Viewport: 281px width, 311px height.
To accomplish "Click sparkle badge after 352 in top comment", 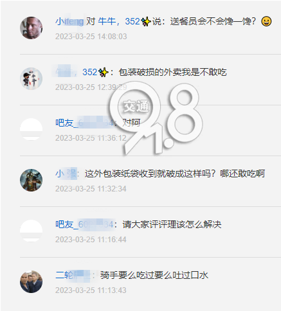I will coord(146,22).
